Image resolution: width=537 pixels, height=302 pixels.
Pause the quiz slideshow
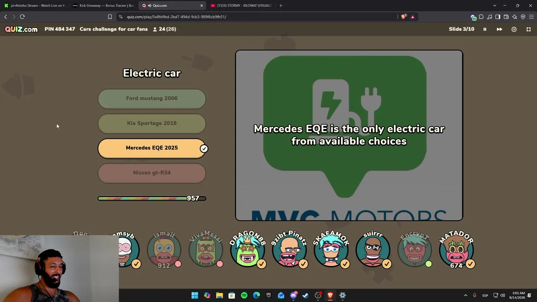coord(485,29)
